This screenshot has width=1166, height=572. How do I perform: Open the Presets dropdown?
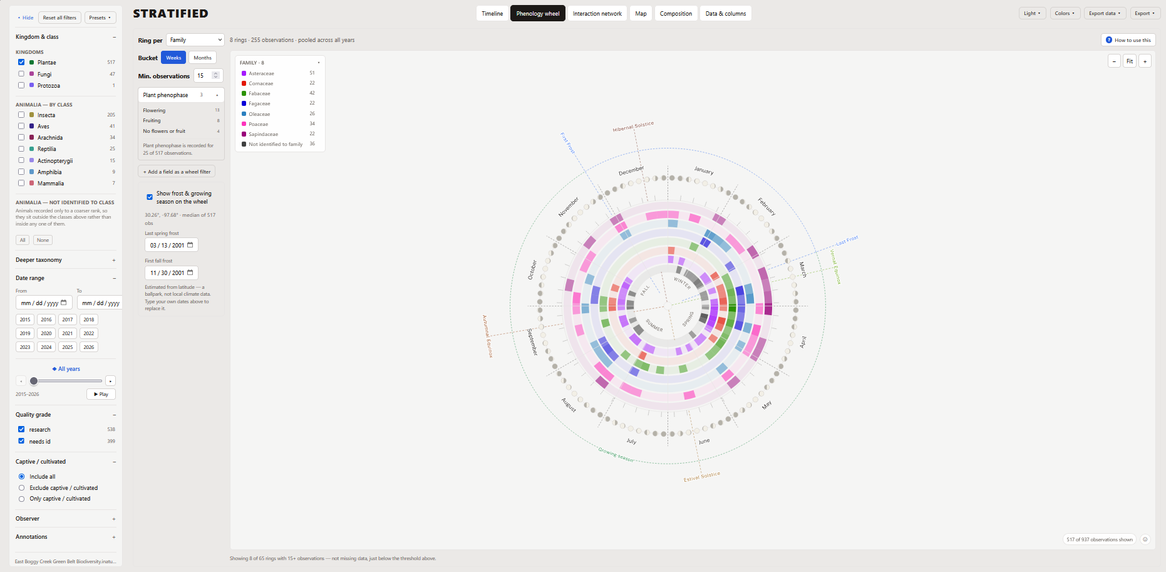100,18
